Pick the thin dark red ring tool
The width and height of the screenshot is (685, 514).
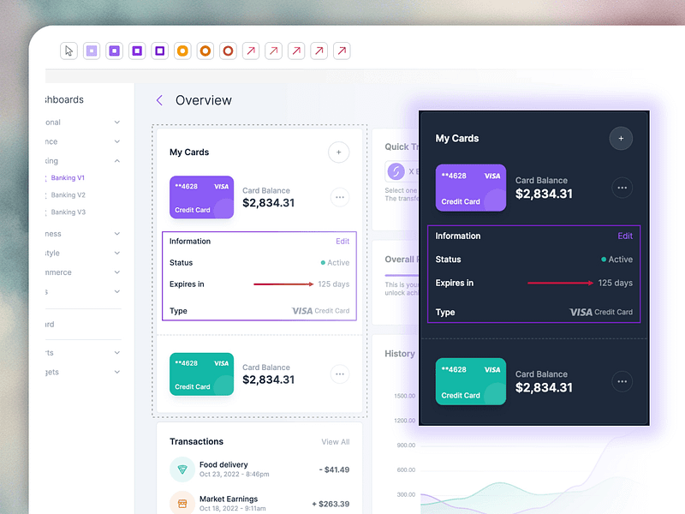coord(228,51)
